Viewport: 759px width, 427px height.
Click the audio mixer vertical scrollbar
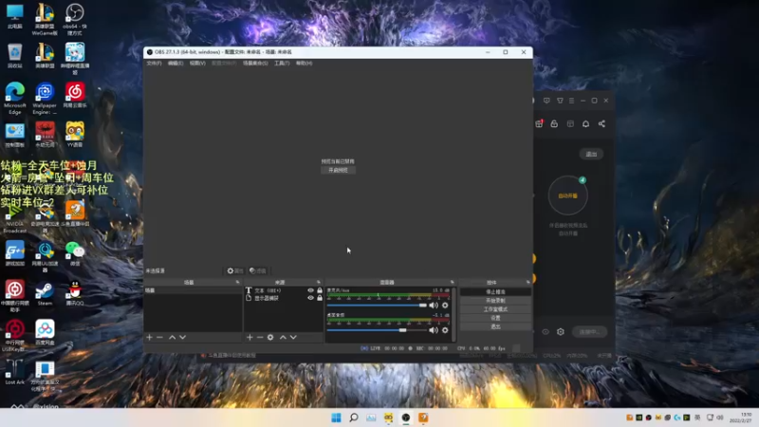(454, 314)
